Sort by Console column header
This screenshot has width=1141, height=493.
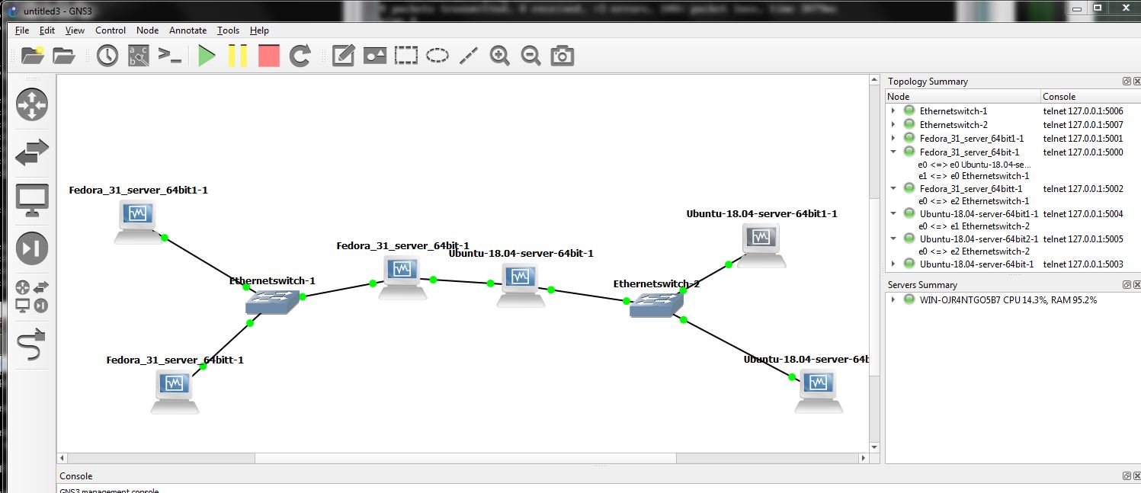point(1091,97)
